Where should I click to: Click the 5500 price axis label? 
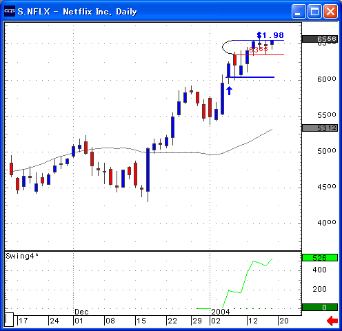point(327,115)
